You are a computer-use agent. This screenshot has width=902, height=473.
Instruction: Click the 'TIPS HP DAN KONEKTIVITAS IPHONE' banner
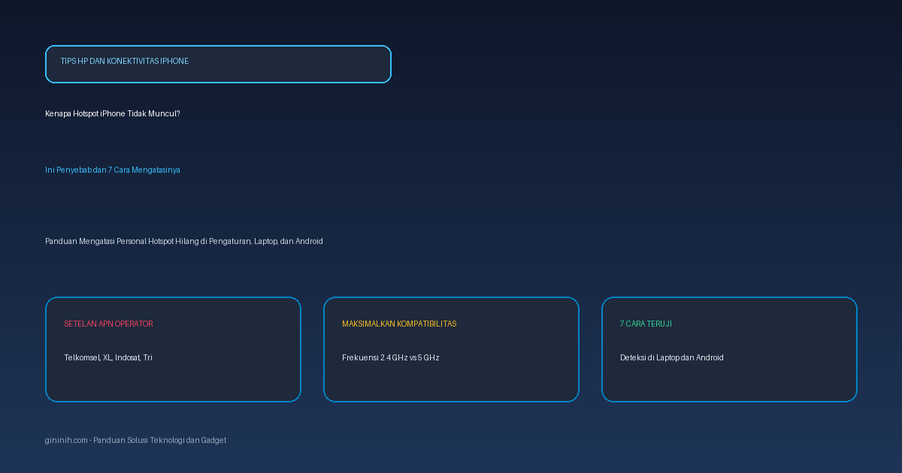218,64
